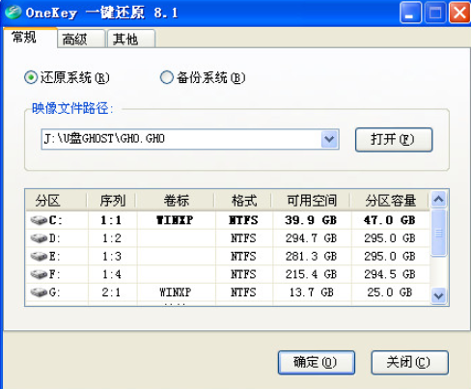The image size is (471, 389).
Task: Sort by the 卷标 column header
Action: [176, 201]
